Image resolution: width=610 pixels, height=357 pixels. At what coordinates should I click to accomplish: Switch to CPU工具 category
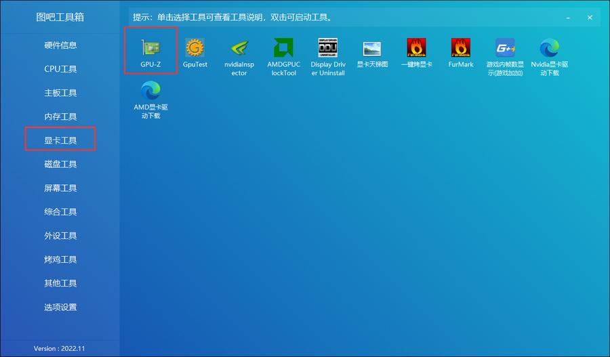pos(60,69)
